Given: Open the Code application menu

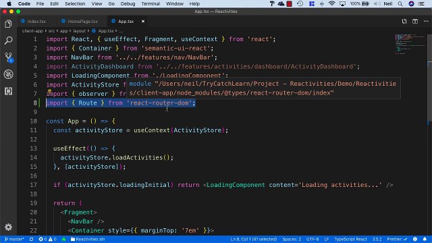Looking at the screenshot, I should coord(24,3).
